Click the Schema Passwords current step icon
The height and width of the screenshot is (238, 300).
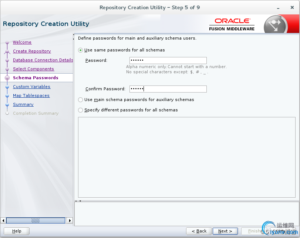coord(7,78)
